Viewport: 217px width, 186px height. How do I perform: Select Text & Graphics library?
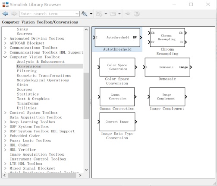33,99
